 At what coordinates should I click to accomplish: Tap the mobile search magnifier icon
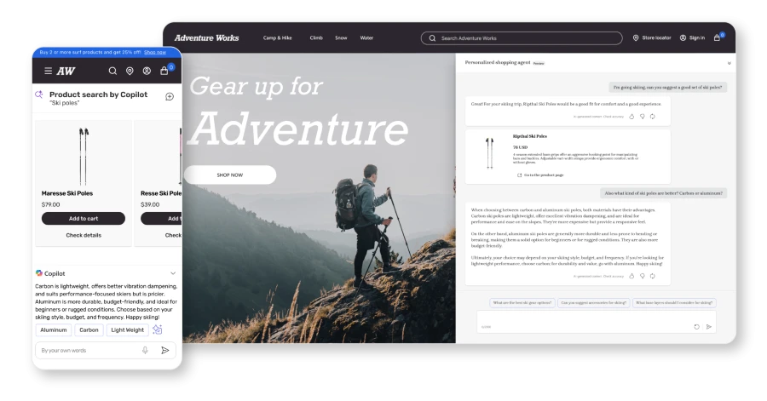click(112, 71)
